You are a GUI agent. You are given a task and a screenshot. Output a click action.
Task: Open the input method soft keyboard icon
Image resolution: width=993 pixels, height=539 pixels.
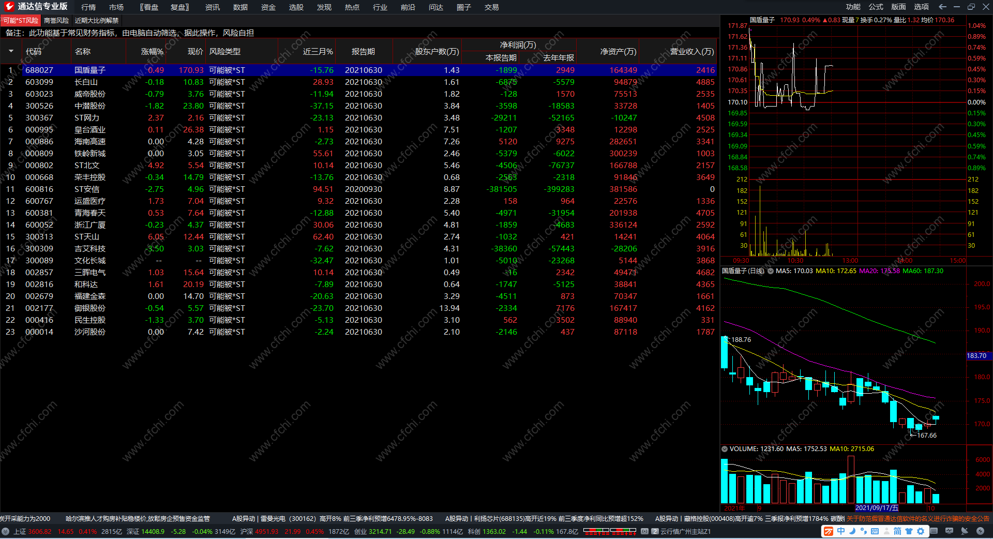pyautogui.click(x=875, y=531)
